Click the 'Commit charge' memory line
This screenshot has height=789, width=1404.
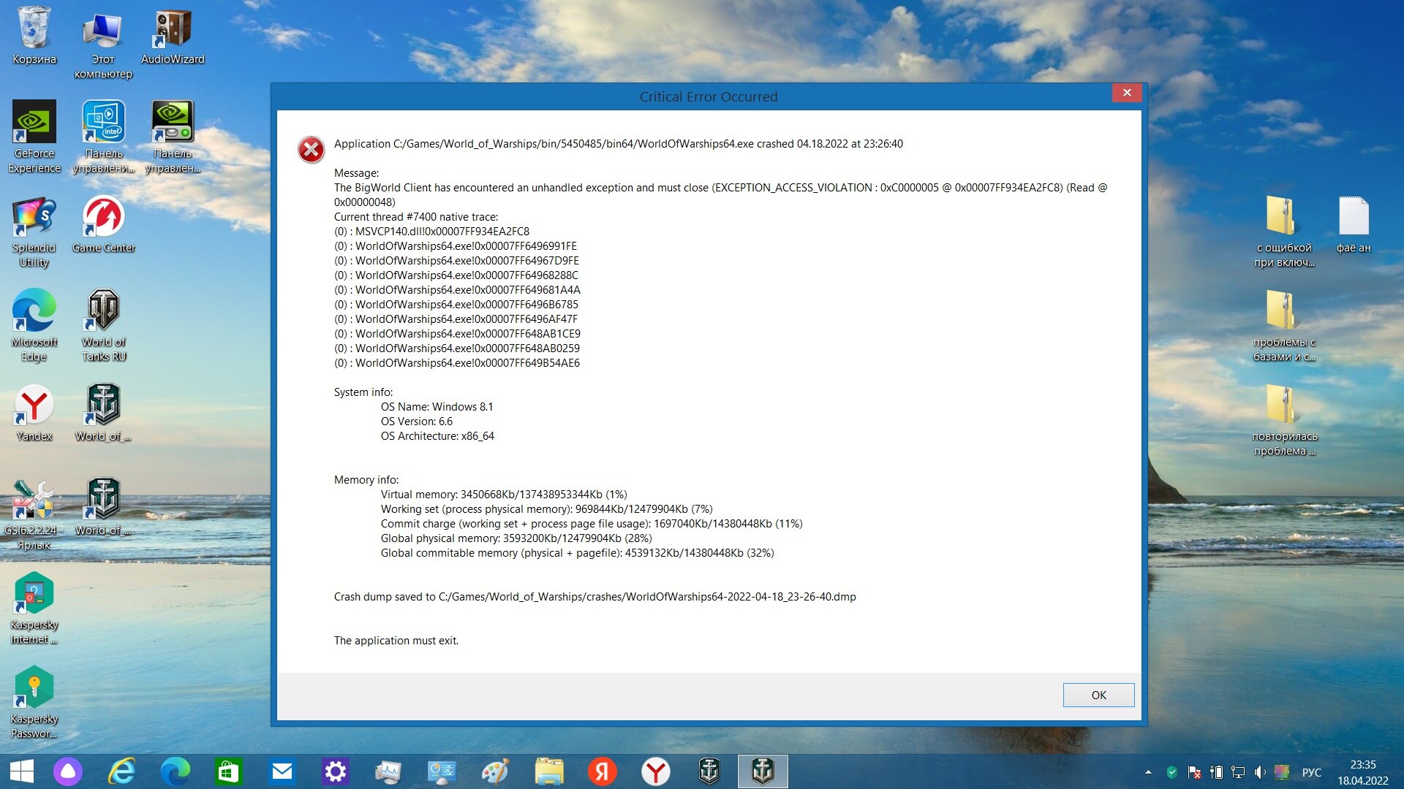tap(592, 524)
